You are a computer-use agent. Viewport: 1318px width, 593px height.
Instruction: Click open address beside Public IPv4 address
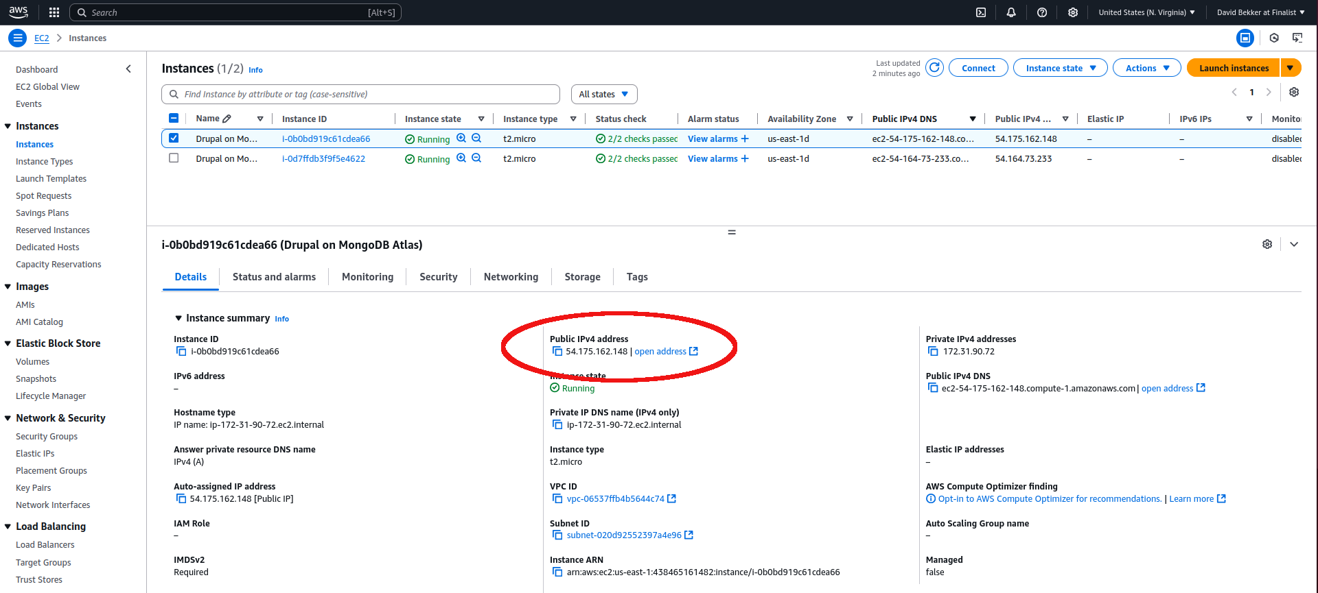(x=666, y=351)
